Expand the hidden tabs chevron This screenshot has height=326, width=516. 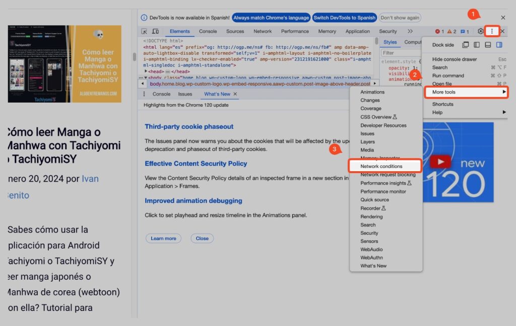410,31
